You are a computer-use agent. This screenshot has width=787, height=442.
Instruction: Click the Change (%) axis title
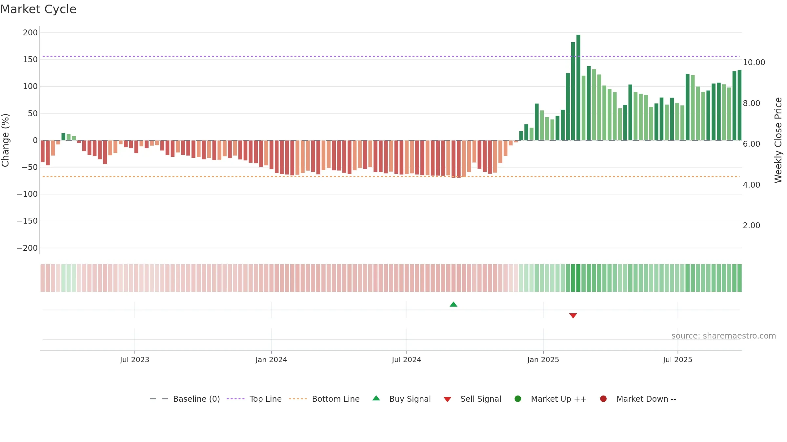click(5, 140)
